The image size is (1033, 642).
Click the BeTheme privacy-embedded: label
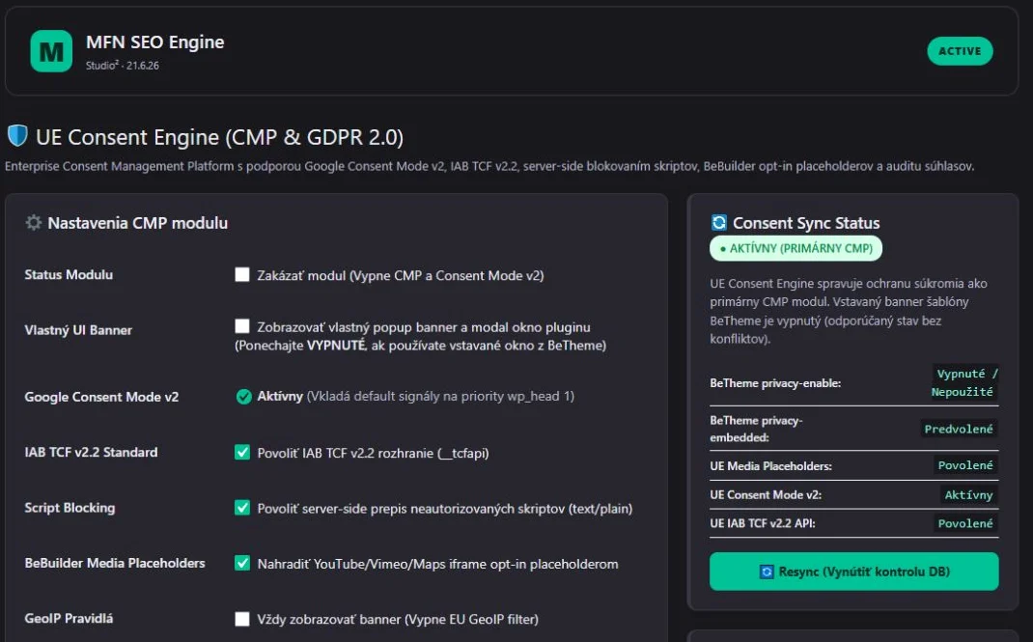pos(756,429)
